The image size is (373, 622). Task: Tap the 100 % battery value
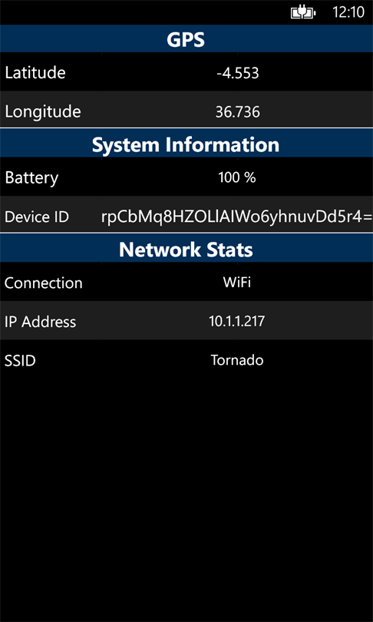pyautogui.click(x=237, y=177)
